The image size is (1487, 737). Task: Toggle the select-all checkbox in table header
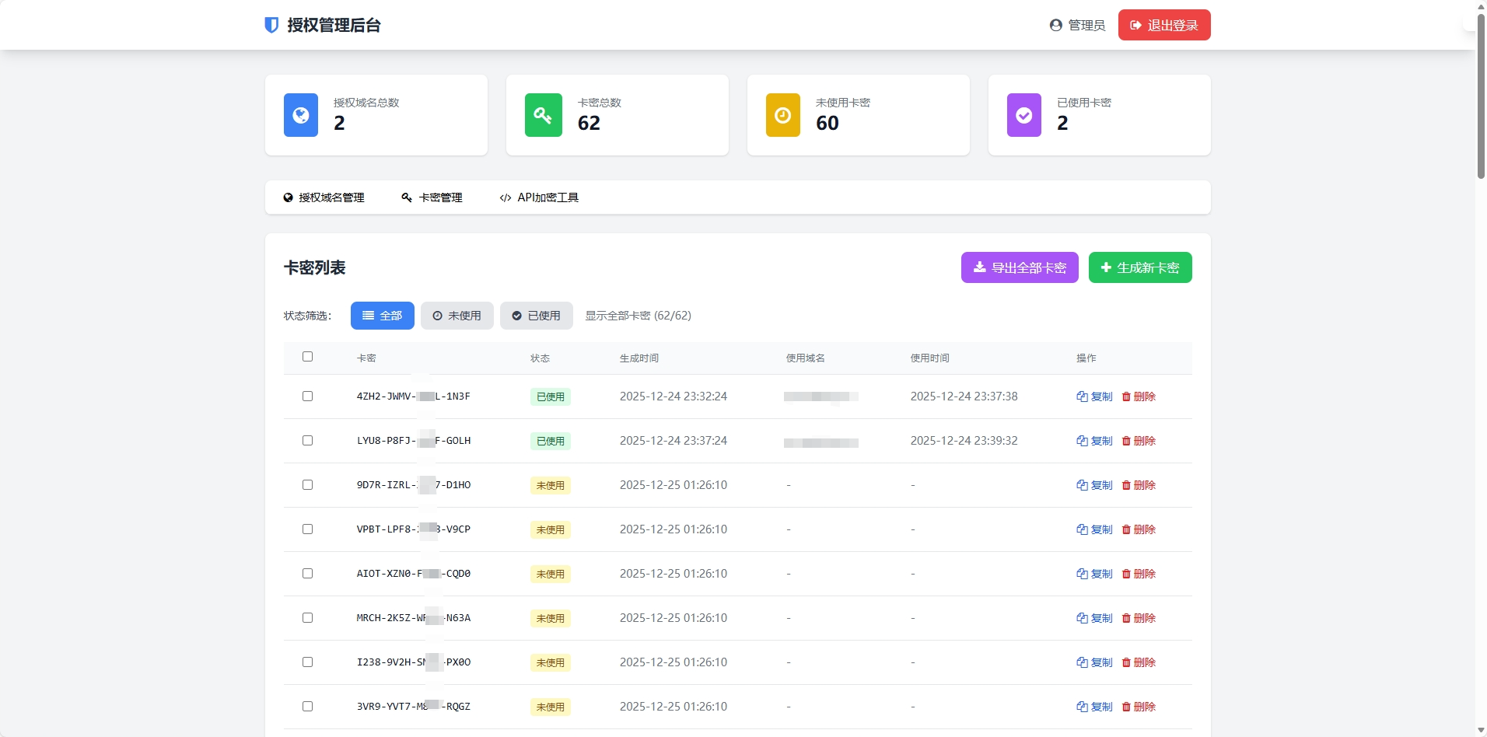307,357
